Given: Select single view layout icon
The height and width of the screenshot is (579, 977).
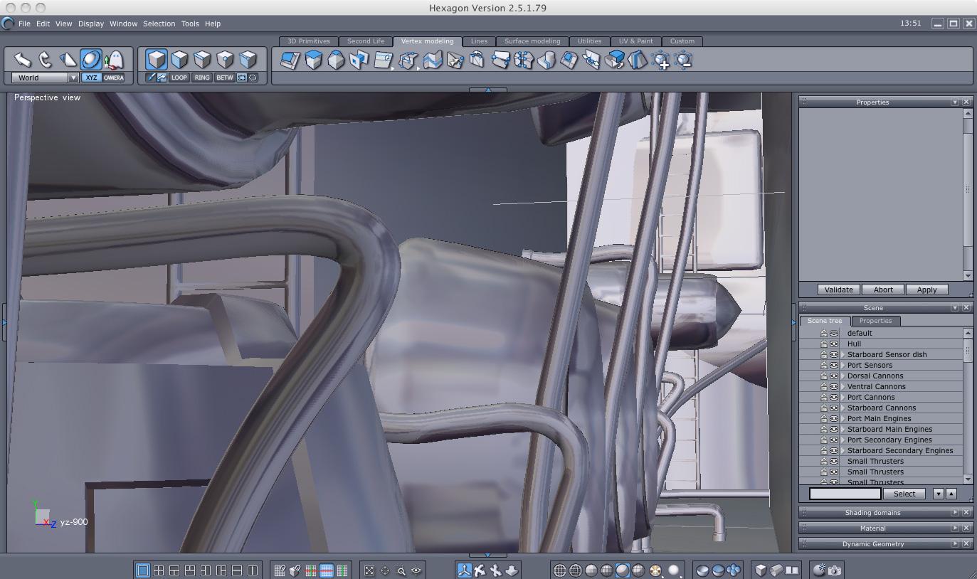Looking at the screenshot, I should point(143,570).
